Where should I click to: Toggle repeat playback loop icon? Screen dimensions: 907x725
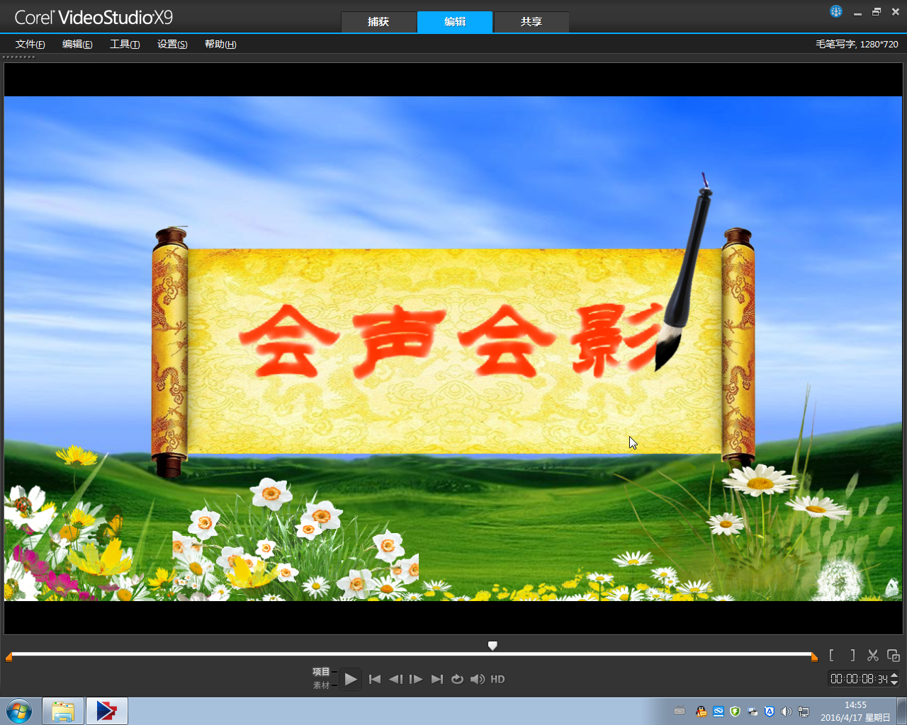(457, 679)
